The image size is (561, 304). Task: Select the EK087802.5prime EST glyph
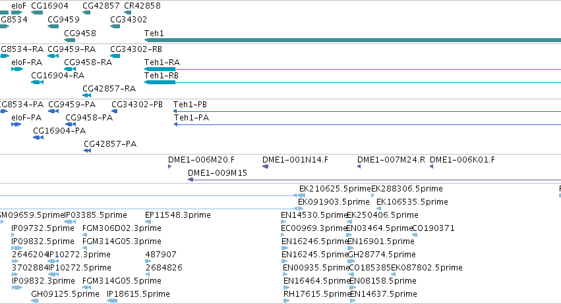point(393,274)
